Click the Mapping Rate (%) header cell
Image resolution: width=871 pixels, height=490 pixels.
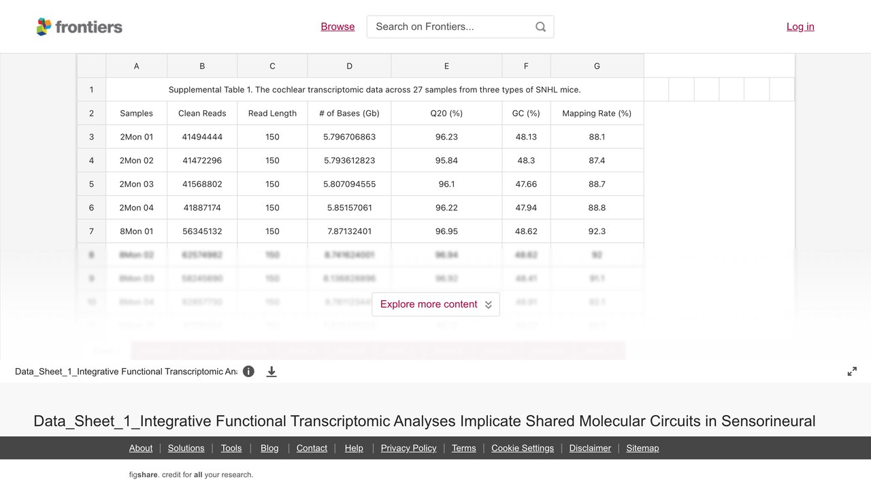point(597,114)
